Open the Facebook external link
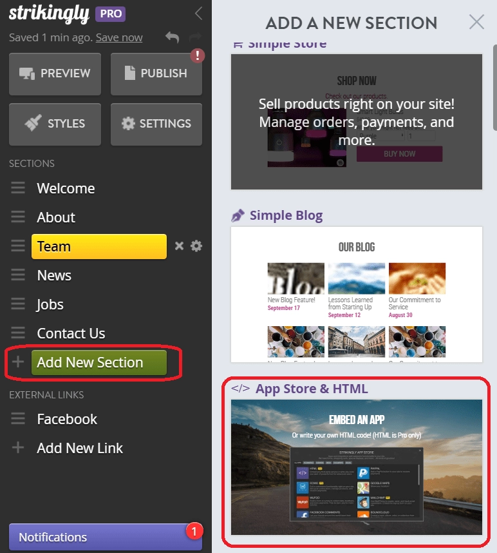Image resolution: width=497 pixels, height=553 pixels. pos(67,420)
